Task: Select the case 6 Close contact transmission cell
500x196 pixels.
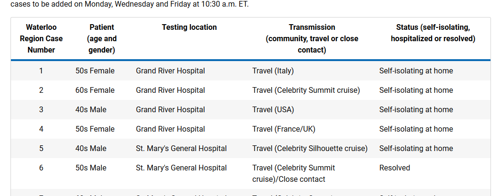Action: click(294, 174)
